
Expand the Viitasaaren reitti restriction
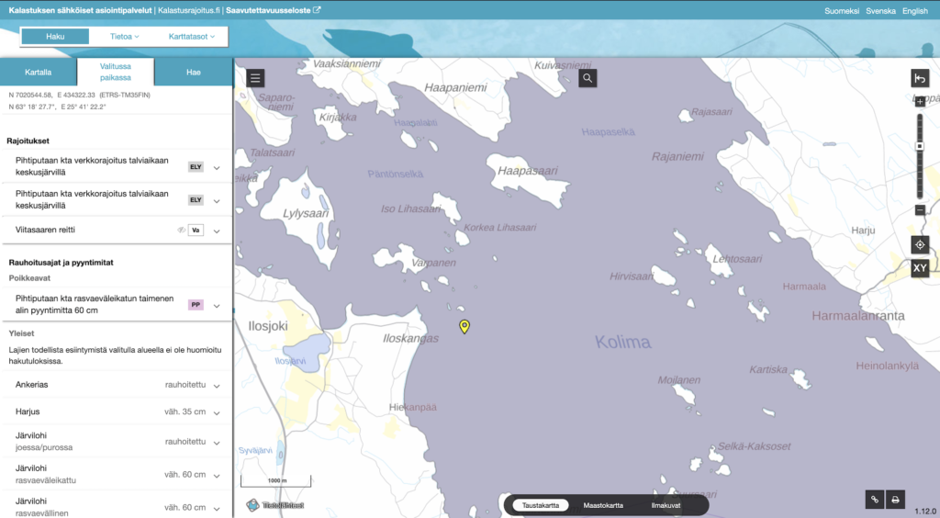tap(217, 231)
